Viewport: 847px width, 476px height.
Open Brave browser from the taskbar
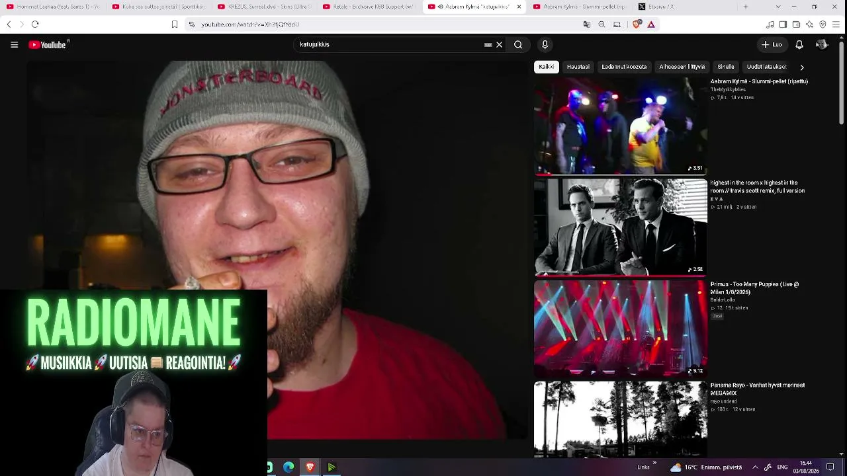[310, 467]
